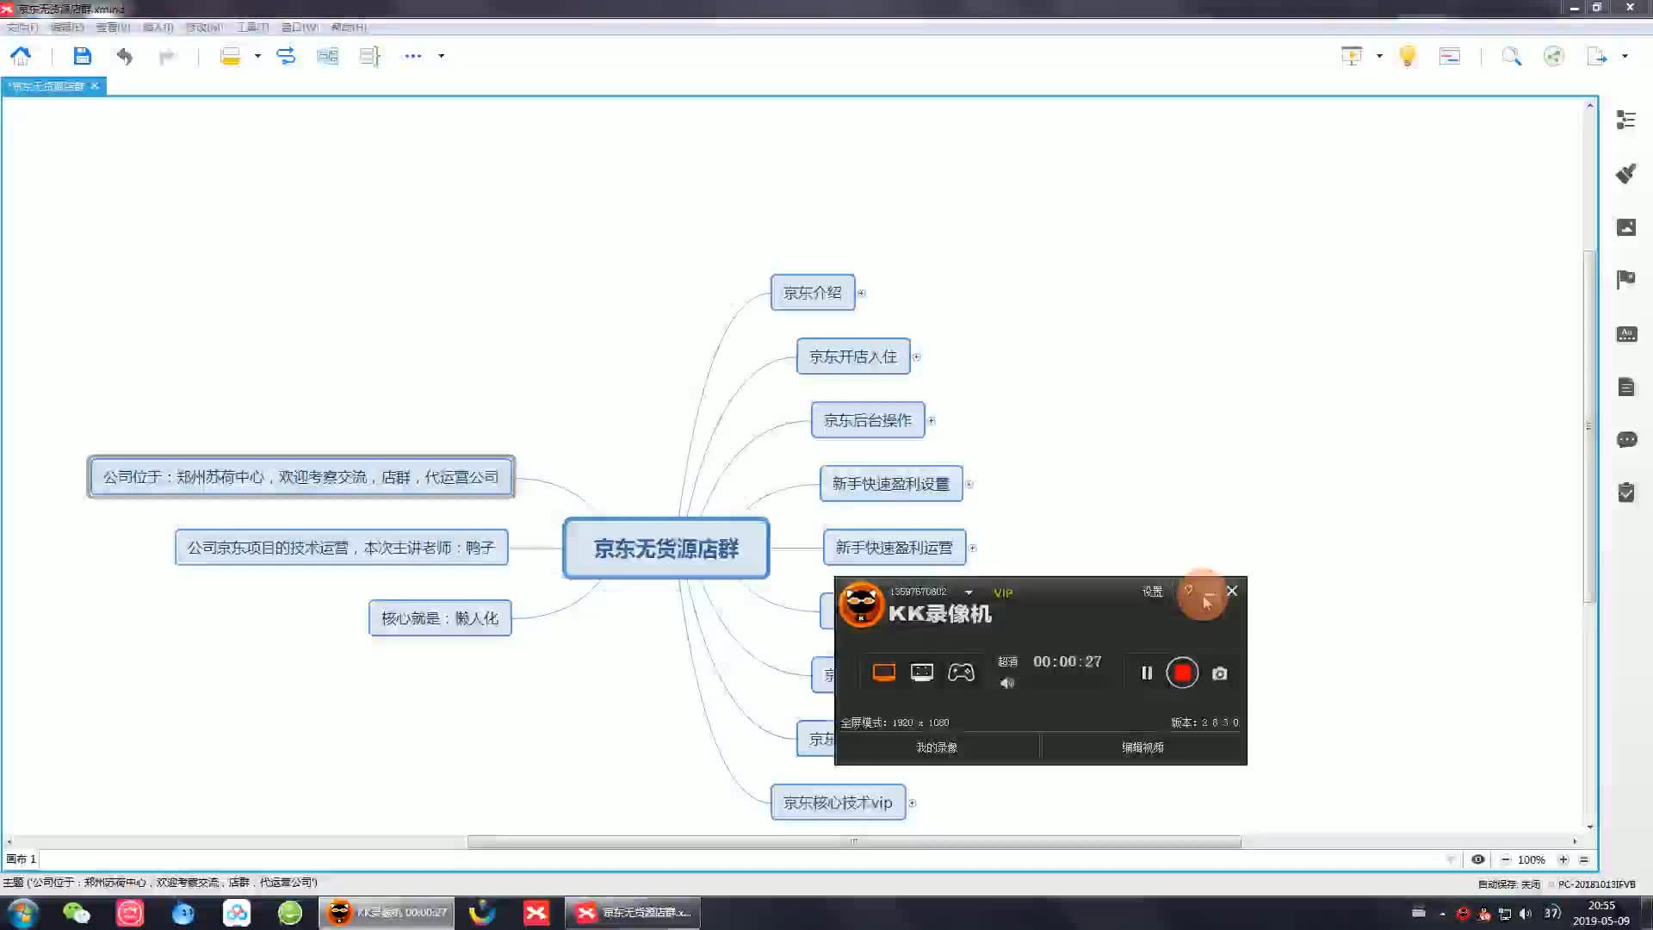This screenshot has height=930, width=1653.
Task: Click the vertical scrollbar thumb
Action: 1589,426
